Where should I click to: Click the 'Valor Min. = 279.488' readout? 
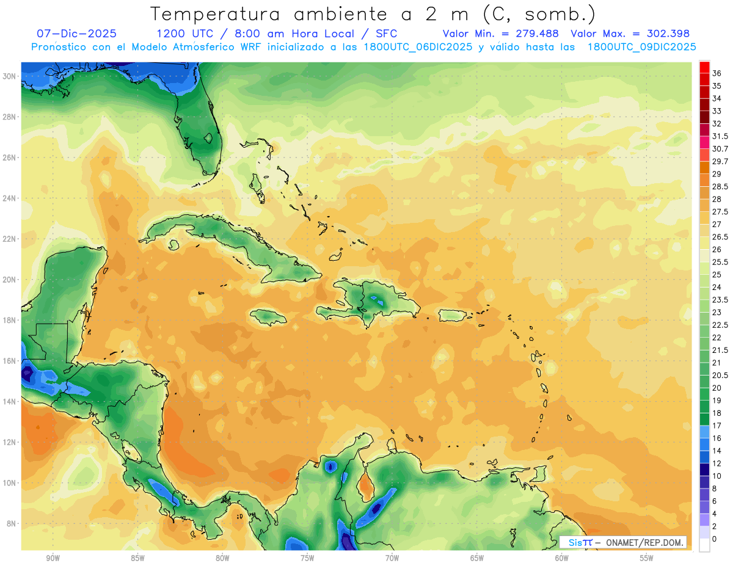point(502,34)
